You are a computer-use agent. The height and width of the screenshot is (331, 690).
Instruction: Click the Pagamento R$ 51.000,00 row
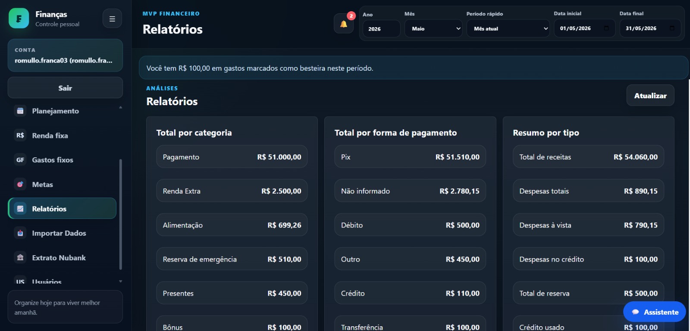tap(232, 157)
